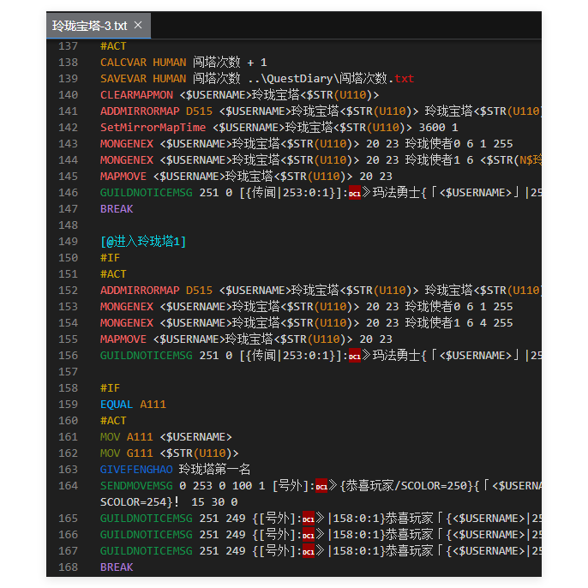588x588 pixels.
Task: Click the red DC1 icon on line 164
Action: click(321, 486)
